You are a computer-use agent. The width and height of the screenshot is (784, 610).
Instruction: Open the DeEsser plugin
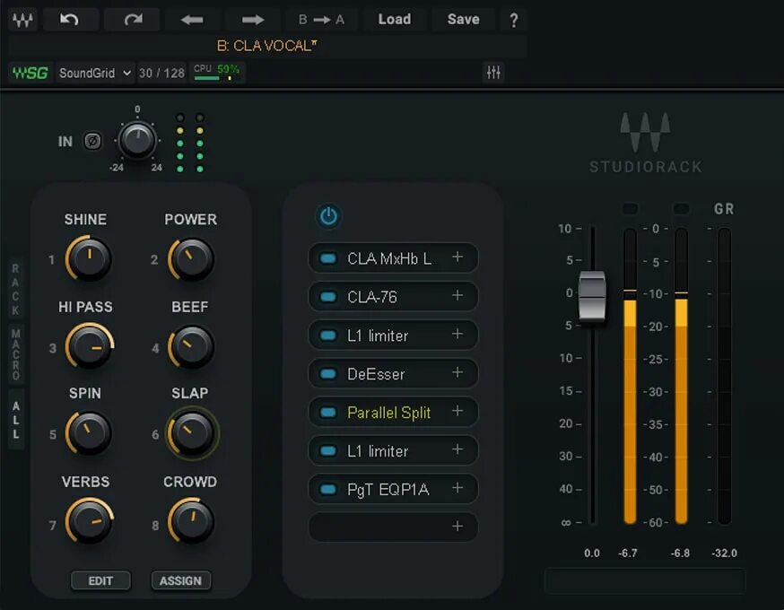coord(376,374)
